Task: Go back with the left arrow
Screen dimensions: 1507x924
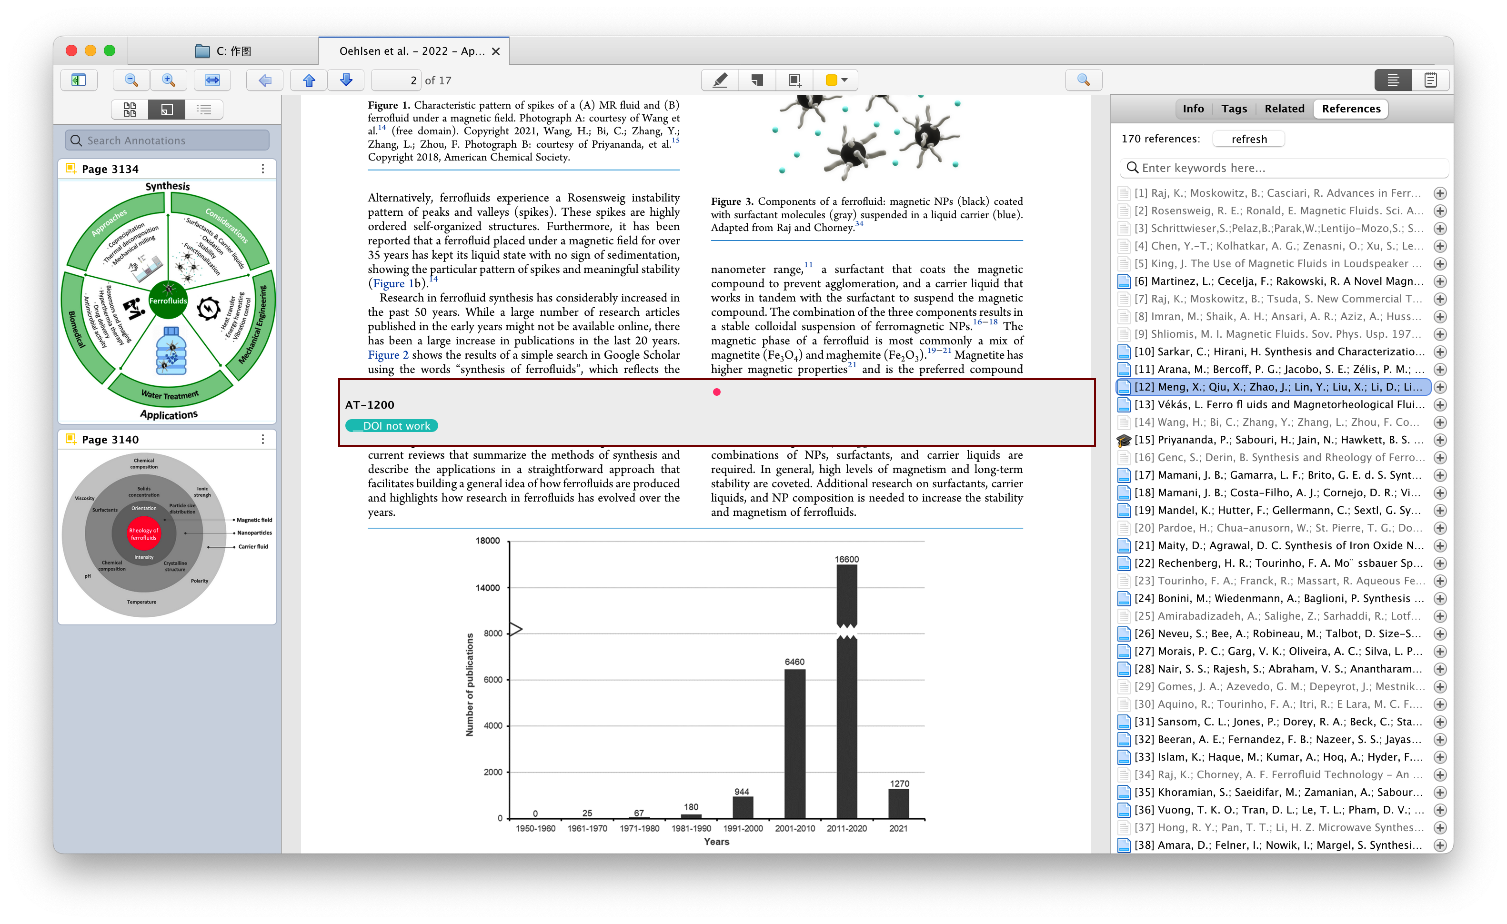Action: (x=265, y=80)
